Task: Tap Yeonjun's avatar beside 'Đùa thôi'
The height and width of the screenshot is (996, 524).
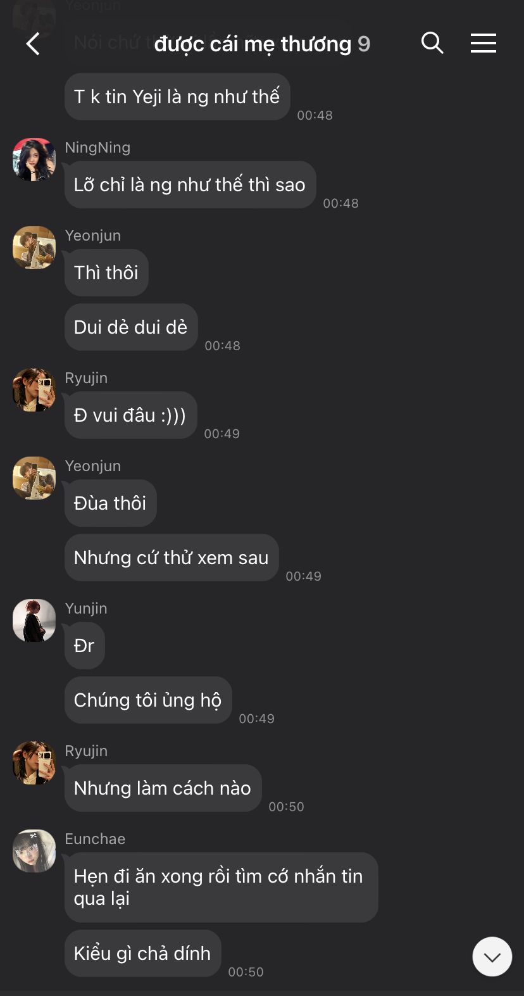Action: 34,478
